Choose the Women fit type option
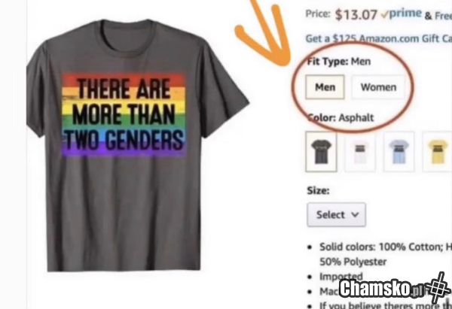This screenshot has height=309, width=452. click(x=378, y=87)
